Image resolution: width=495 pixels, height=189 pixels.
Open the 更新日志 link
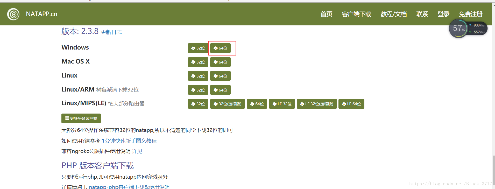[x=111, y=32]
